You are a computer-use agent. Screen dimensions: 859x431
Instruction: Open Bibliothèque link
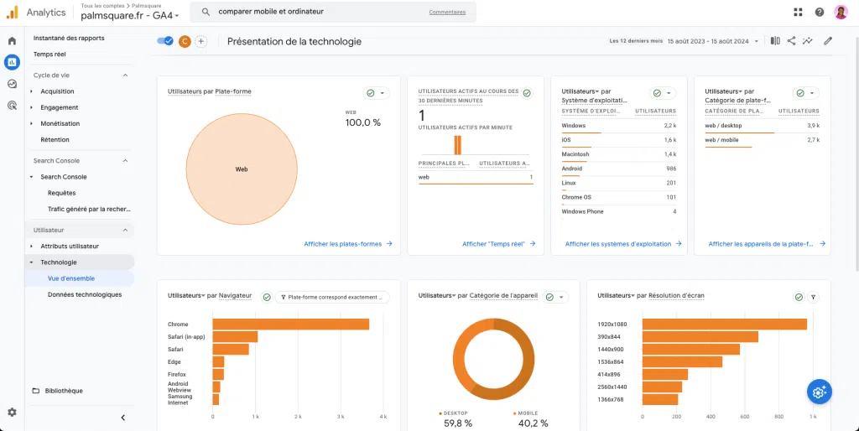[x=64, y=391]
